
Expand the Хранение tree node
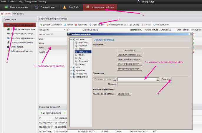point(71,70)
